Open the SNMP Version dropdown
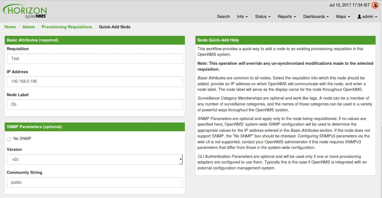 pyautogui.click(x=95, y=159)
